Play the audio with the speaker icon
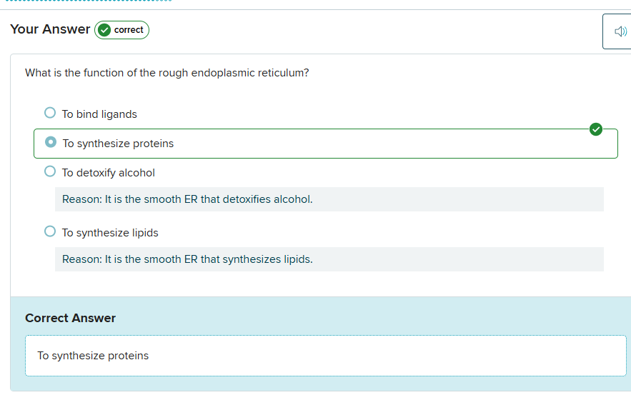The height and width of the screenshot is (395, 631). (620, 31)
